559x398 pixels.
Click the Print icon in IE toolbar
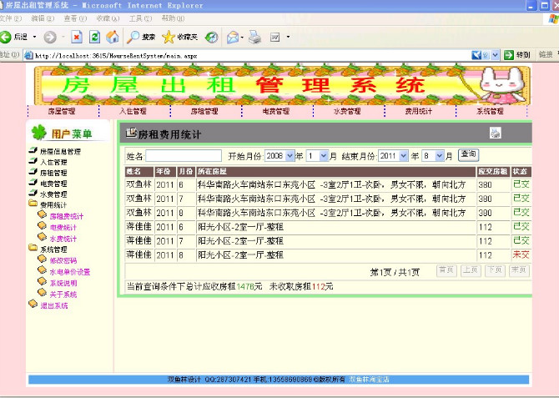tap(254, 37)
